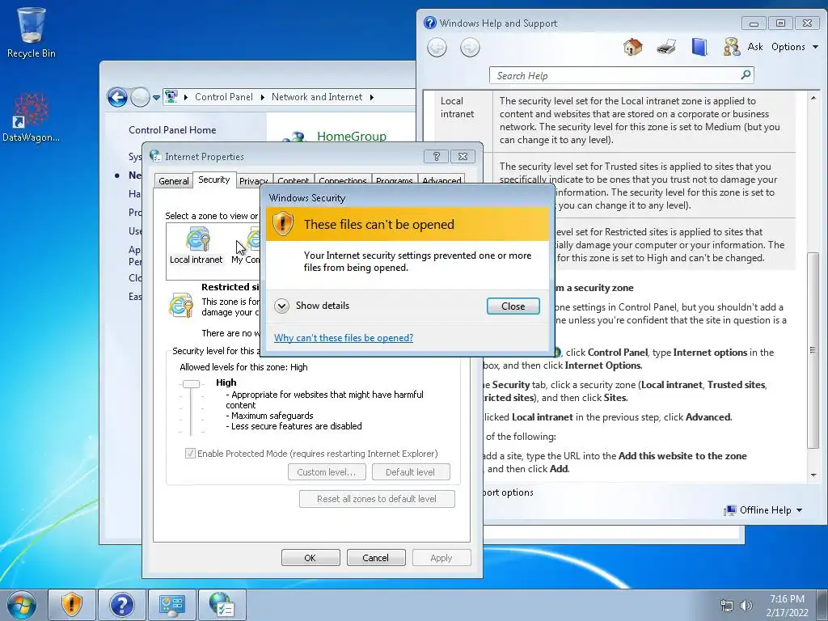This screenshot has height=621, width=828.
Task: Click the network tray icon
Action: point(727,606)
